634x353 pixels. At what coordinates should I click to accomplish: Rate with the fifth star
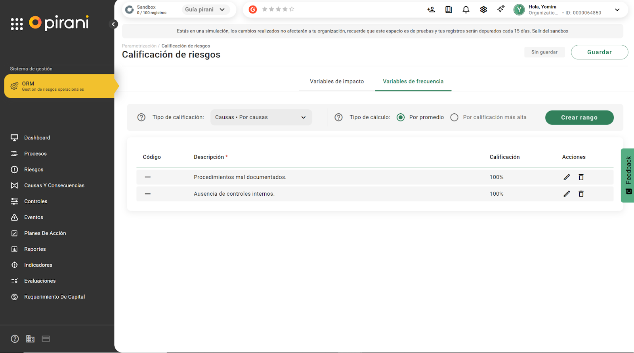pyautogui.click(x=292, y=9)
